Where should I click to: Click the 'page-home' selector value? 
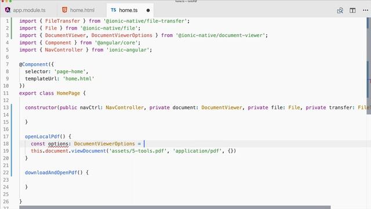coord(70,71)
